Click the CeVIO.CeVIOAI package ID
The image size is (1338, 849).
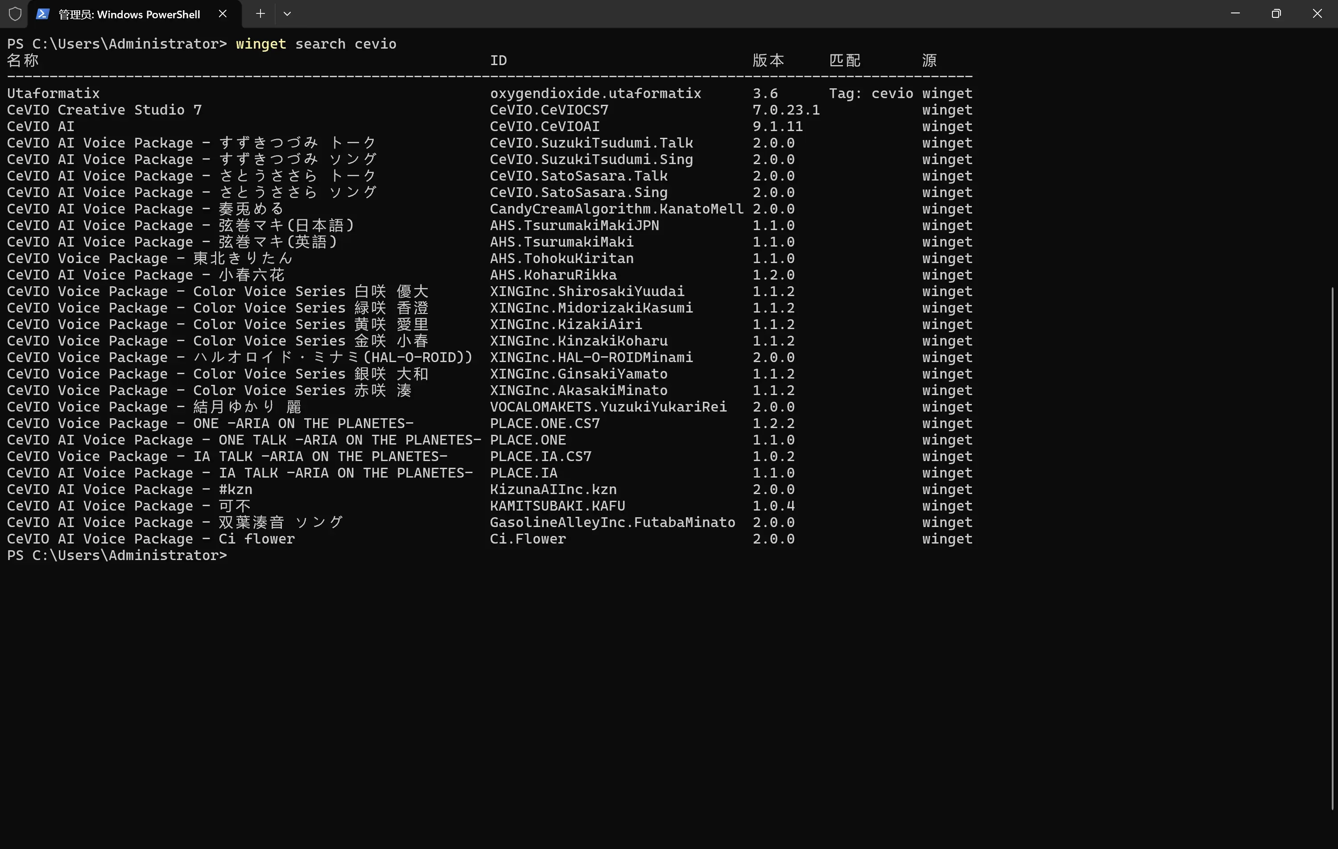coord(545,127)
